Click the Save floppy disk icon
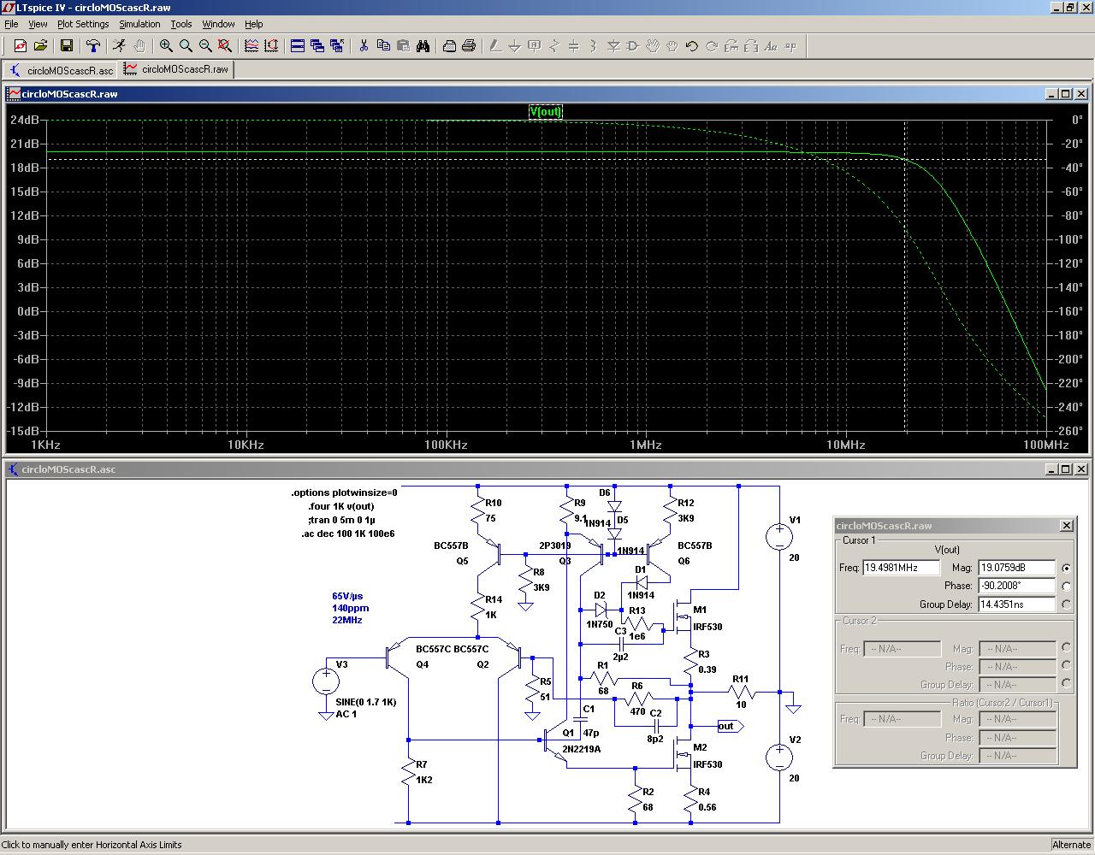 pos(67,46)
